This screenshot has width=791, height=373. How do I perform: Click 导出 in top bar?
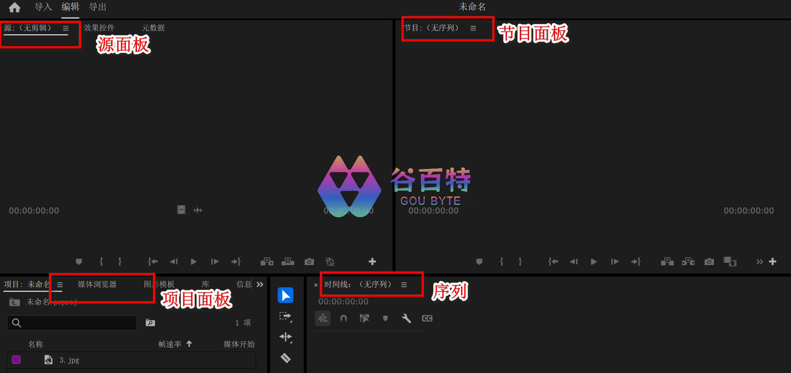(x=98, y=7)
